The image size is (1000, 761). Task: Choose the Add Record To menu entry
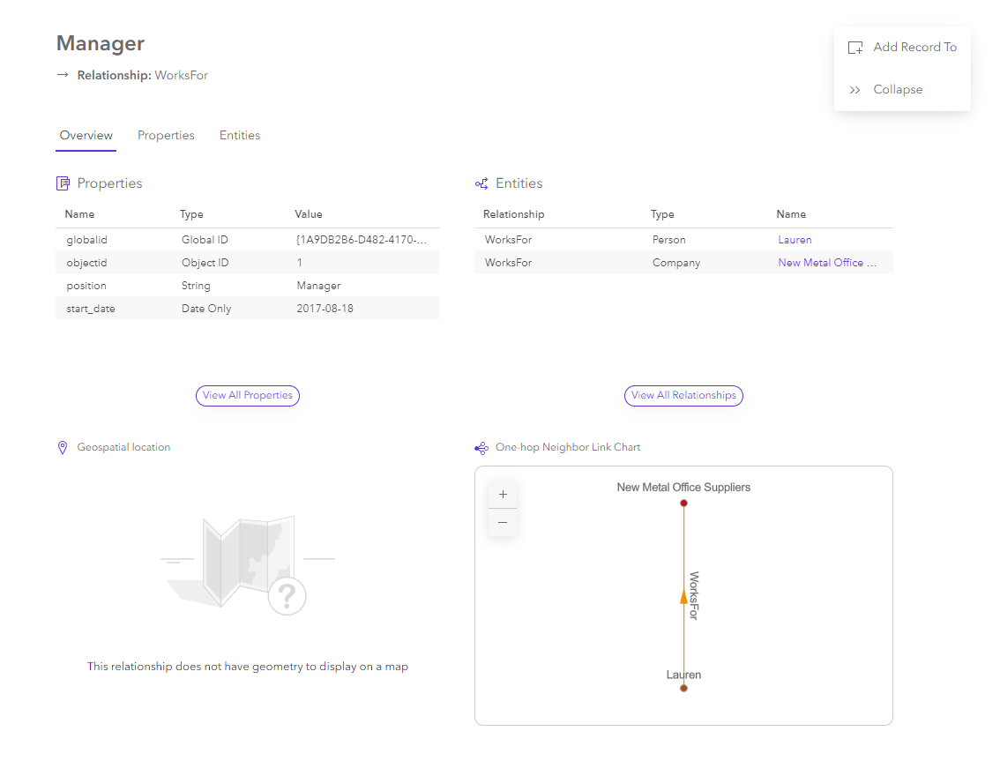click(x=915, y=47)
